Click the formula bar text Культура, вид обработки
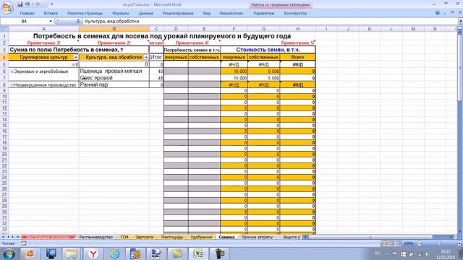 click(x=112, y=21)
